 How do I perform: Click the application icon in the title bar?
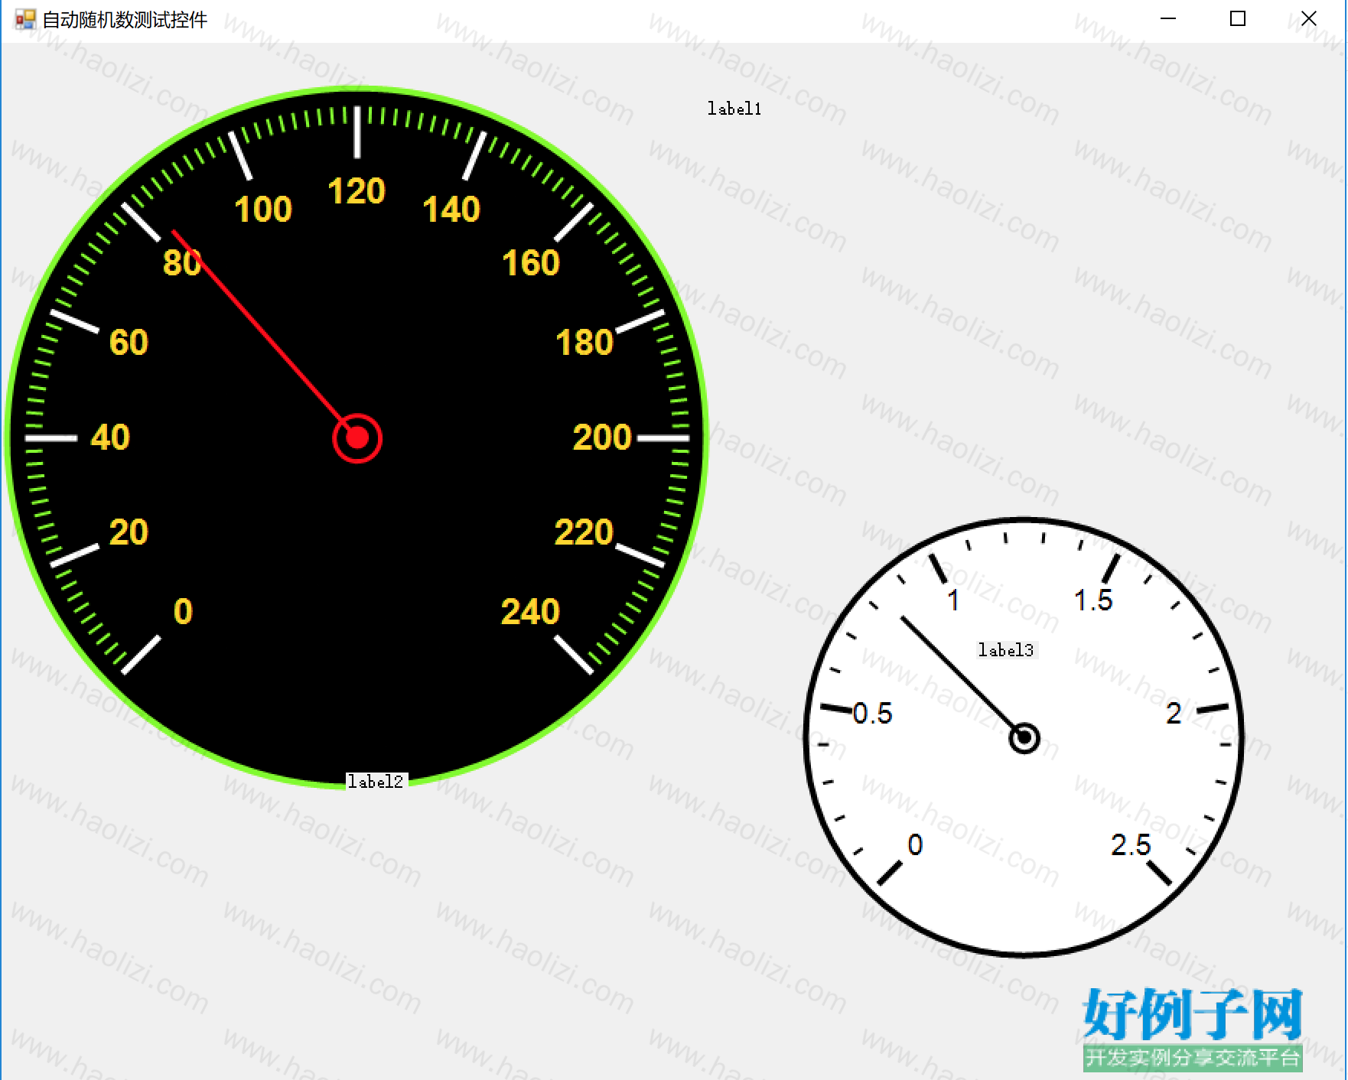[25, 19]
